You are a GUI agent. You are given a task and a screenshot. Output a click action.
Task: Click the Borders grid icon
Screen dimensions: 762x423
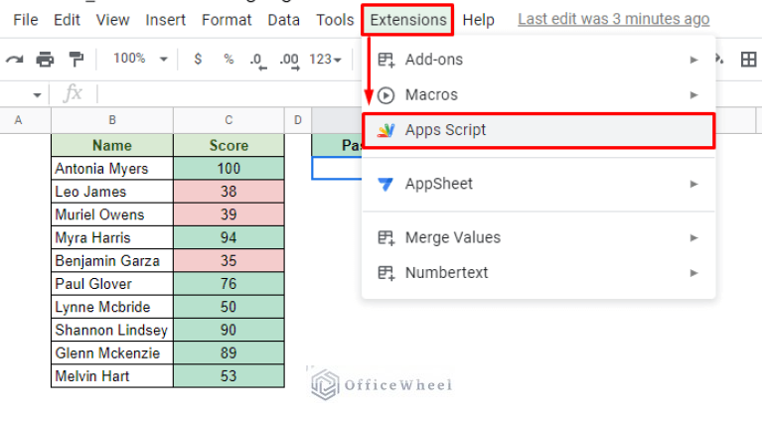(x=748, y=60)
